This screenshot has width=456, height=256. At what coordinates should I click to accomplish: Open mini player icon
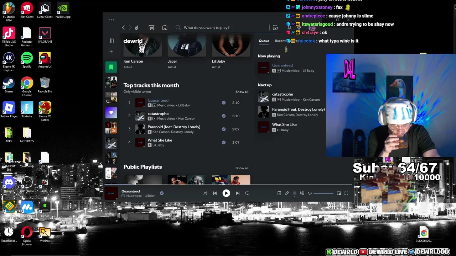tap(339, 193)
